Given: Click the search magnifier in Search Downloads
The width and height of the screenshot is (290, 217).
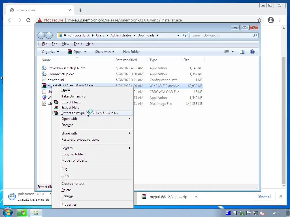Looking at the screenshot, I should coord(255,35).
